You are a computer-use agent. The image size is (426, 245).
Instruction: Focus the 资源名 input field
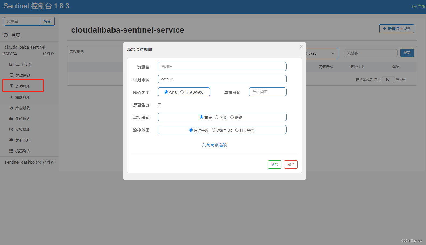pos(222,66)
